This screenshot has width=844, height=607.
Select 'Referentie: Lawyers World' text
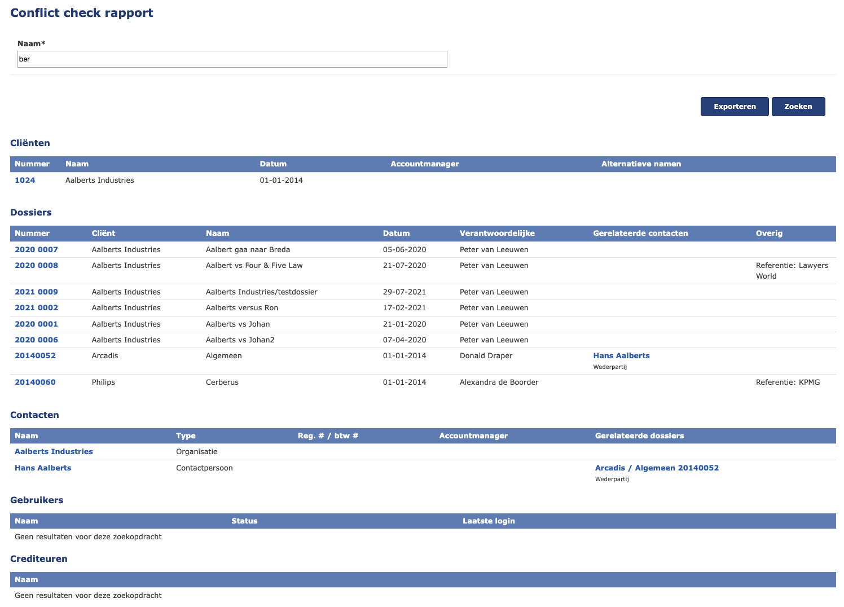792,271
